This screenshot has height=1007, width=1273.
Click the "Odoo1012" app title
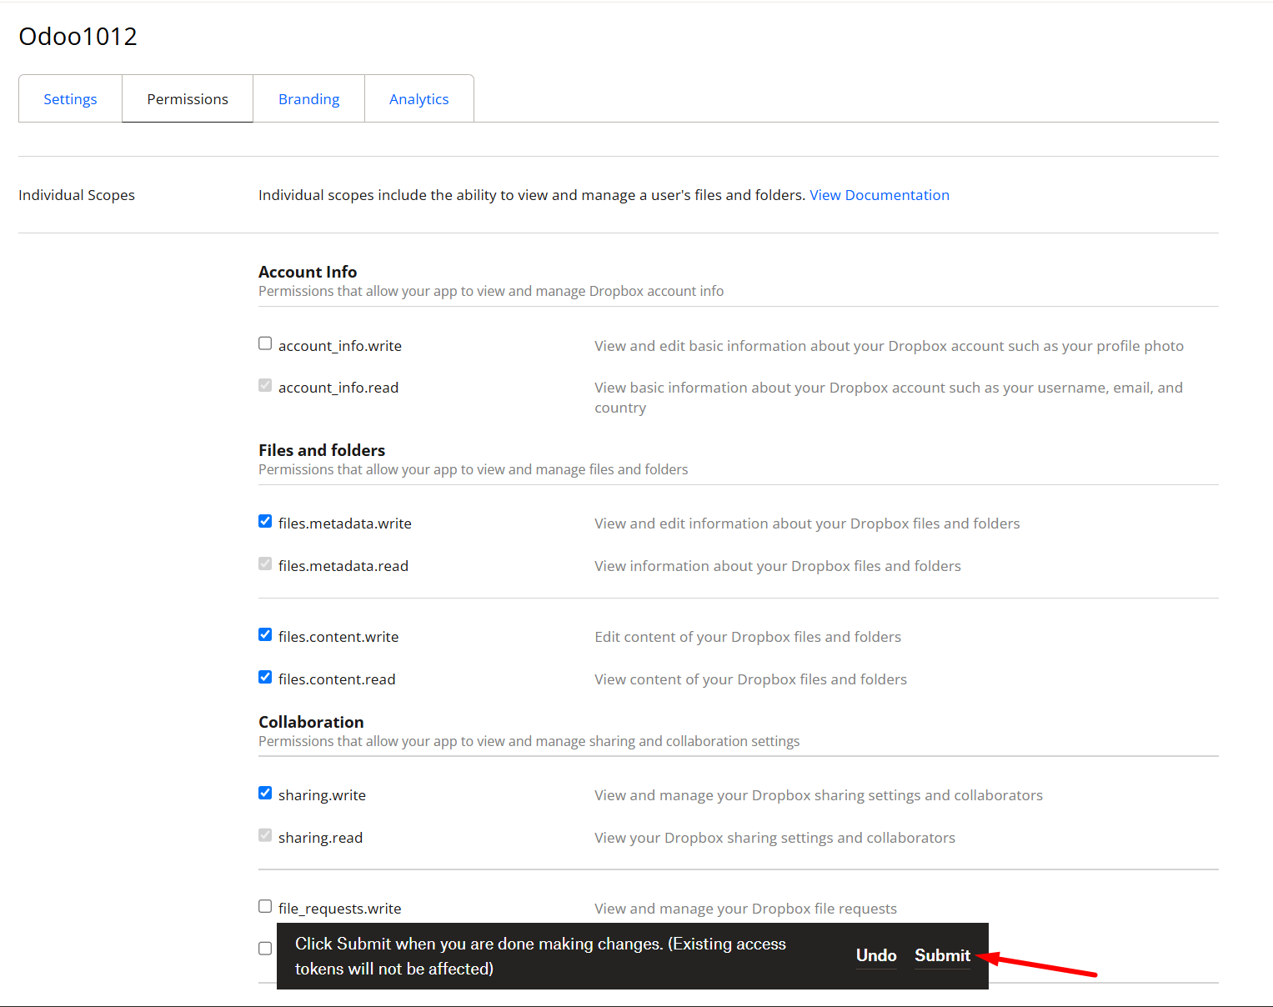click(78, 36)
